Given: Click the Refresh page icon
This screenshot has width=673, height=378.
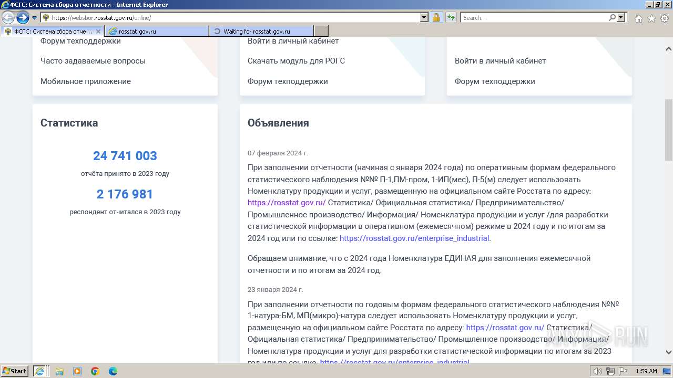Looking at the screenshot, I should (x=451, y=18).
